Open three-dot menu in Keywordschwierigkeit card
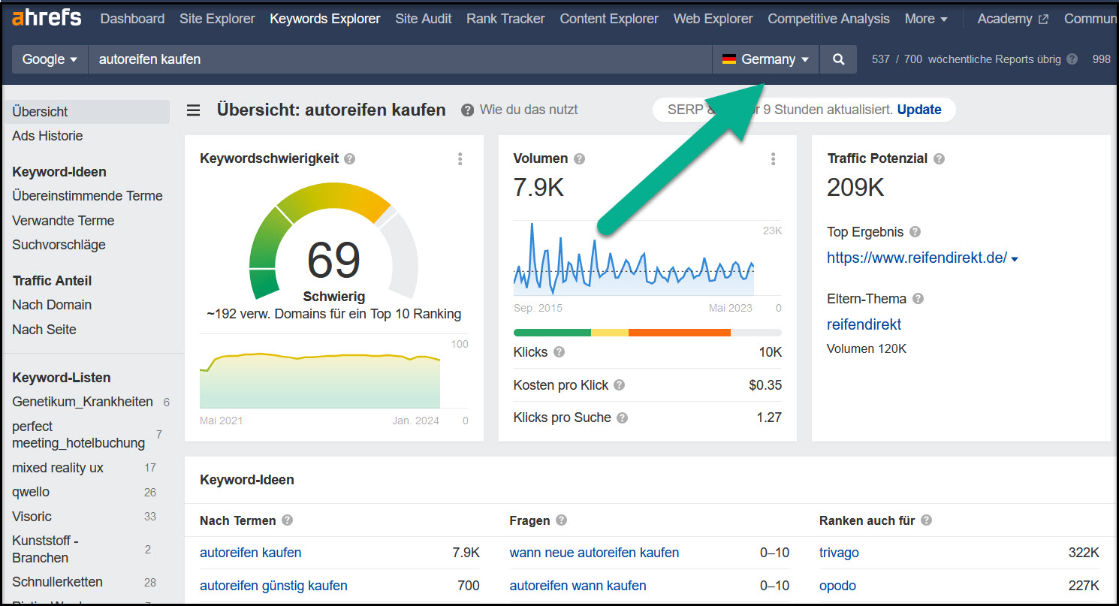This screenshot has width=1119, height=606. tap(460, 159)
